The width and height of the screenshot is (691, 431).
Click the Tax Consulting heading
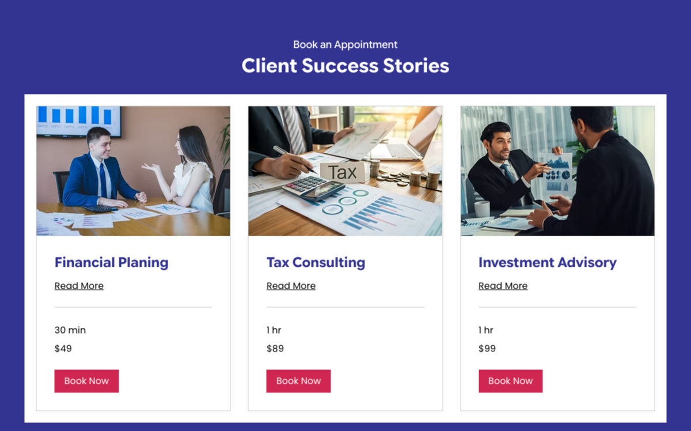point(316,263)
